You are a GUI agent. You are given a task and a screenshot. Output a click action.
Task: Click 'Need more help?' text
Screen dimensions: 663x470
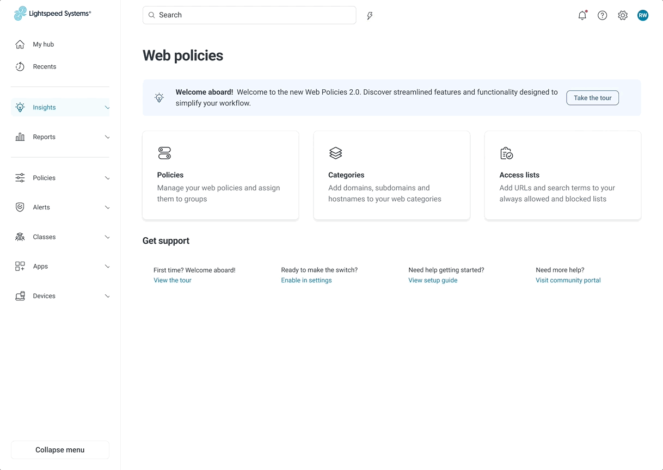click(x=560, y=270)
